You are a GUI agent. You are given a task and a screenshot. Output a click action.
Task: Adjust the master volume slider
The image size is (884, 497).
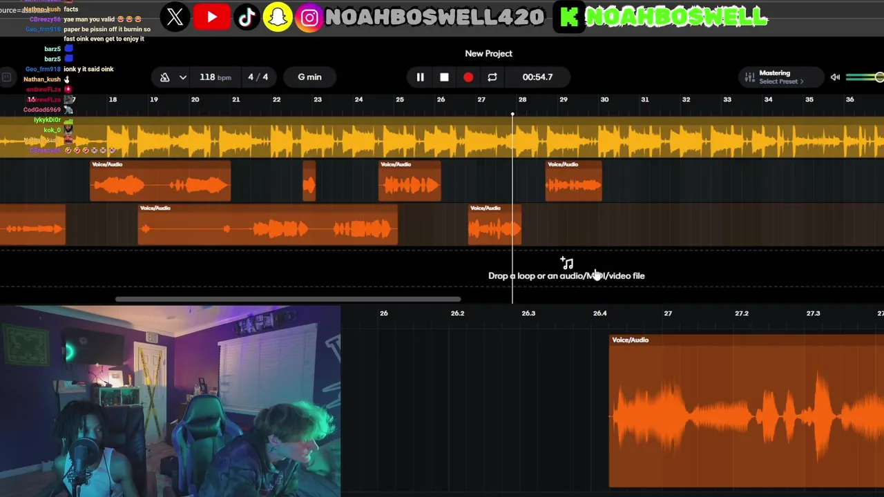864,77
